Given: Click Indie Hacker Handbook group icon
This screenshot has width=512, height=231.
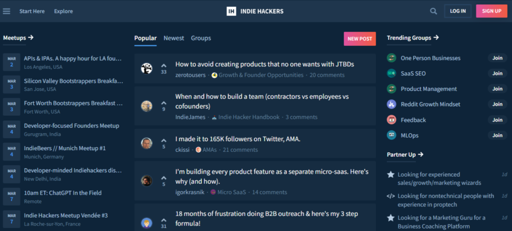Looking at the screenshot, I should point(214,117).
